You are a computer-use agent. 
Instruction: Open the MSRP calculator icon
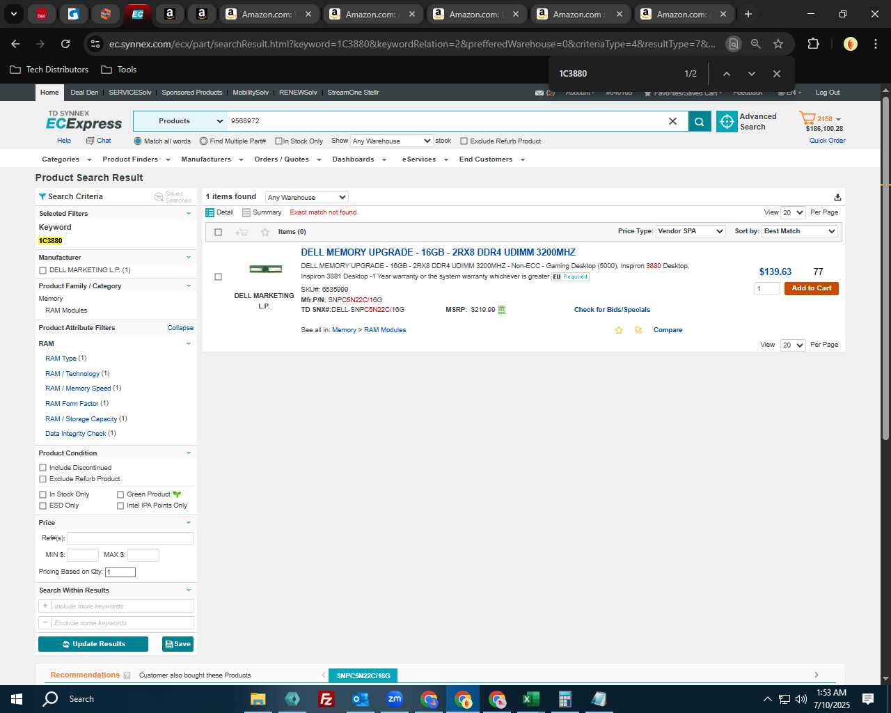(x=502, y=310)
